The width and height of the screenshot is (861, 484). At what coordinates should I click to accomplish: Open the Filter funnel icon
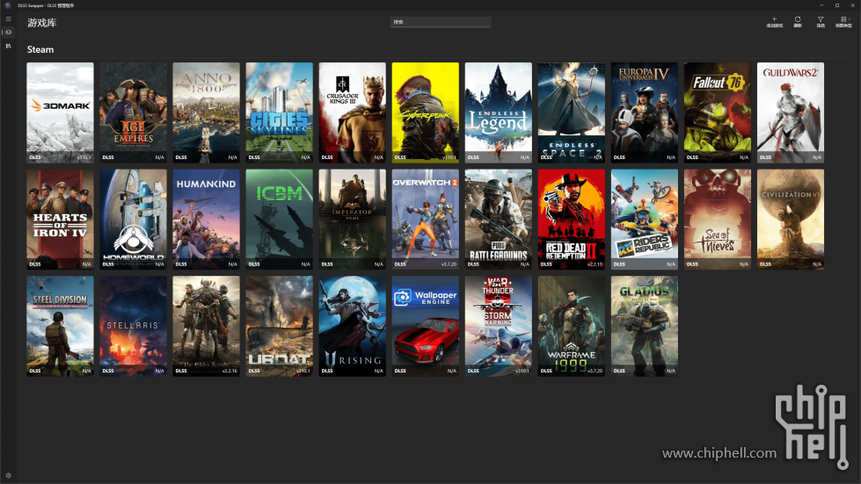pyautogui.click(x=821, y=21)
